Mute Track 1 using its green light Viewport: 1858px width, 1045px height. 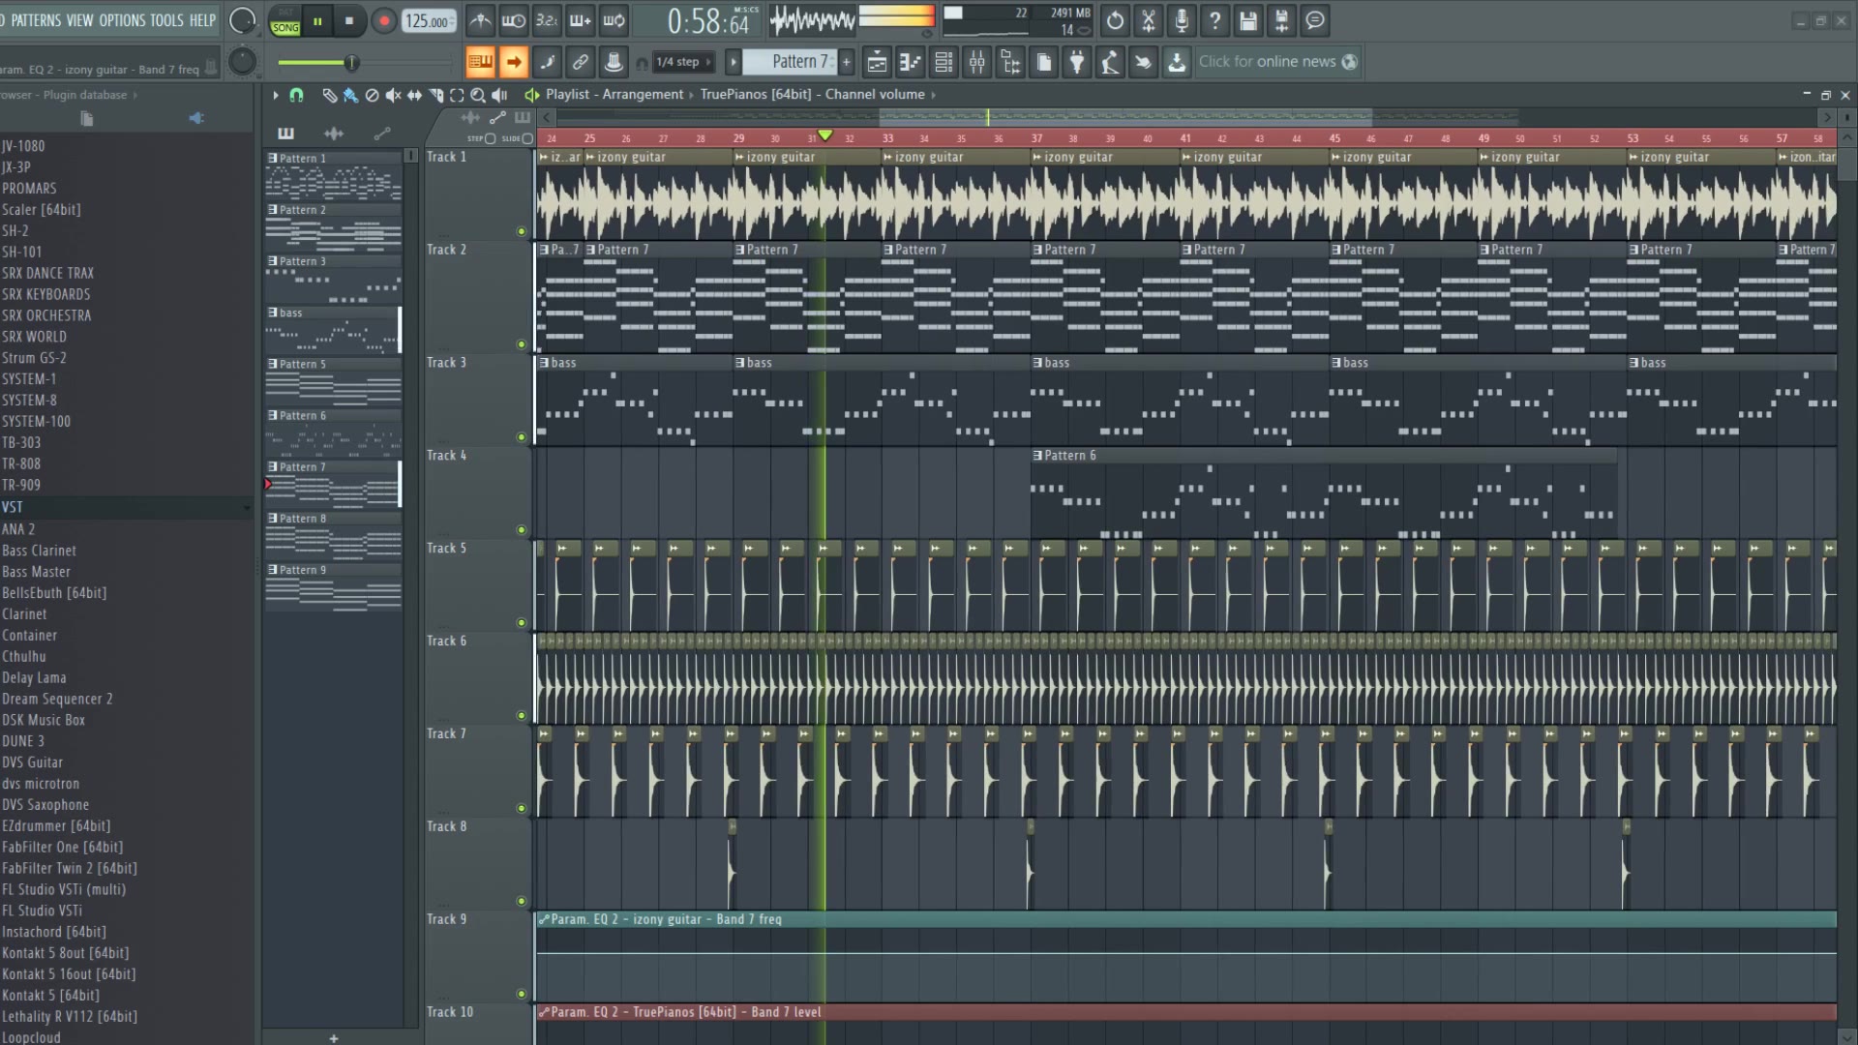click(x=522, y=232)
